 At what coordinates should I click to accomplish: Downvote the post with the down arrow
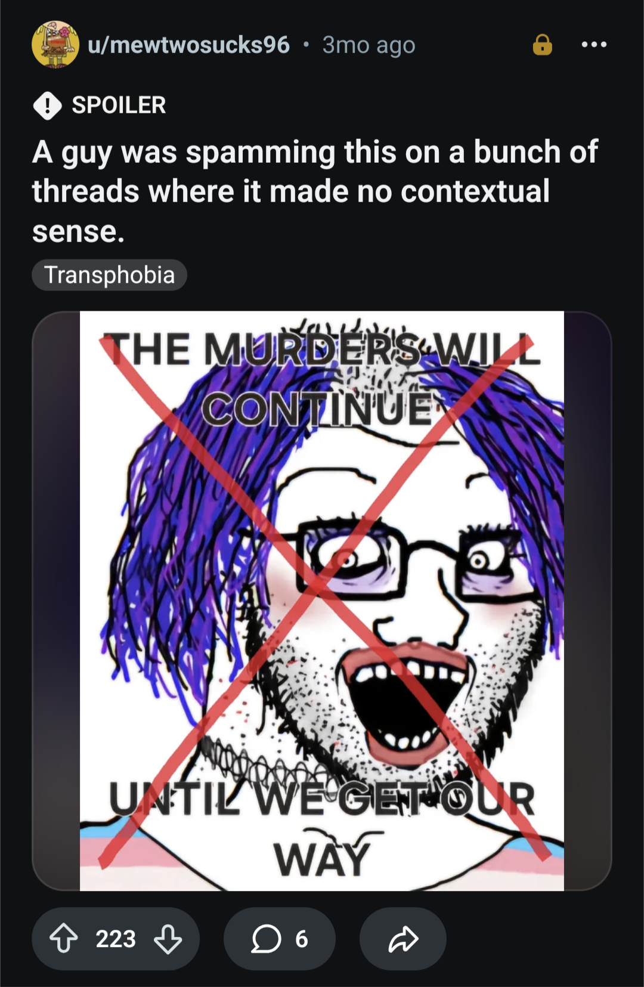click(x=168, y=939)
